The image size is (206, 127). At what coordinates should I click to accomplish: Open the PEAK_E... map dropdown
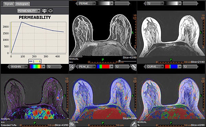click(87, 67)
